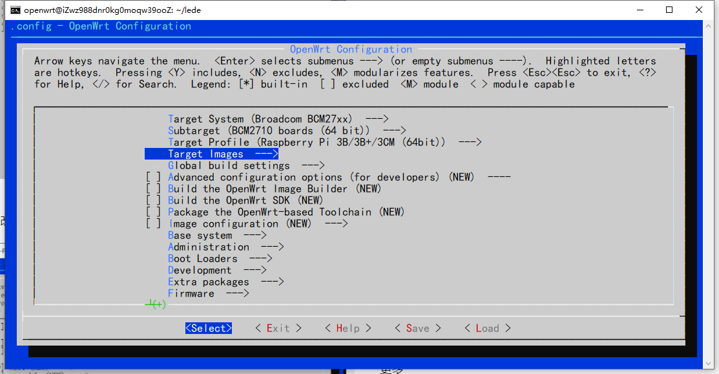Expand Boot Loaders submenu
This screenshot has width=719, height=374.
[220, 258]
